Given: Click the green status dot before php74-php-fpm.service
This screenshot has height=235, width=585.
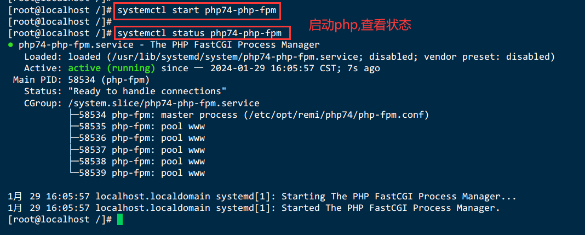Looking at the screenshot, I should 10,45.
